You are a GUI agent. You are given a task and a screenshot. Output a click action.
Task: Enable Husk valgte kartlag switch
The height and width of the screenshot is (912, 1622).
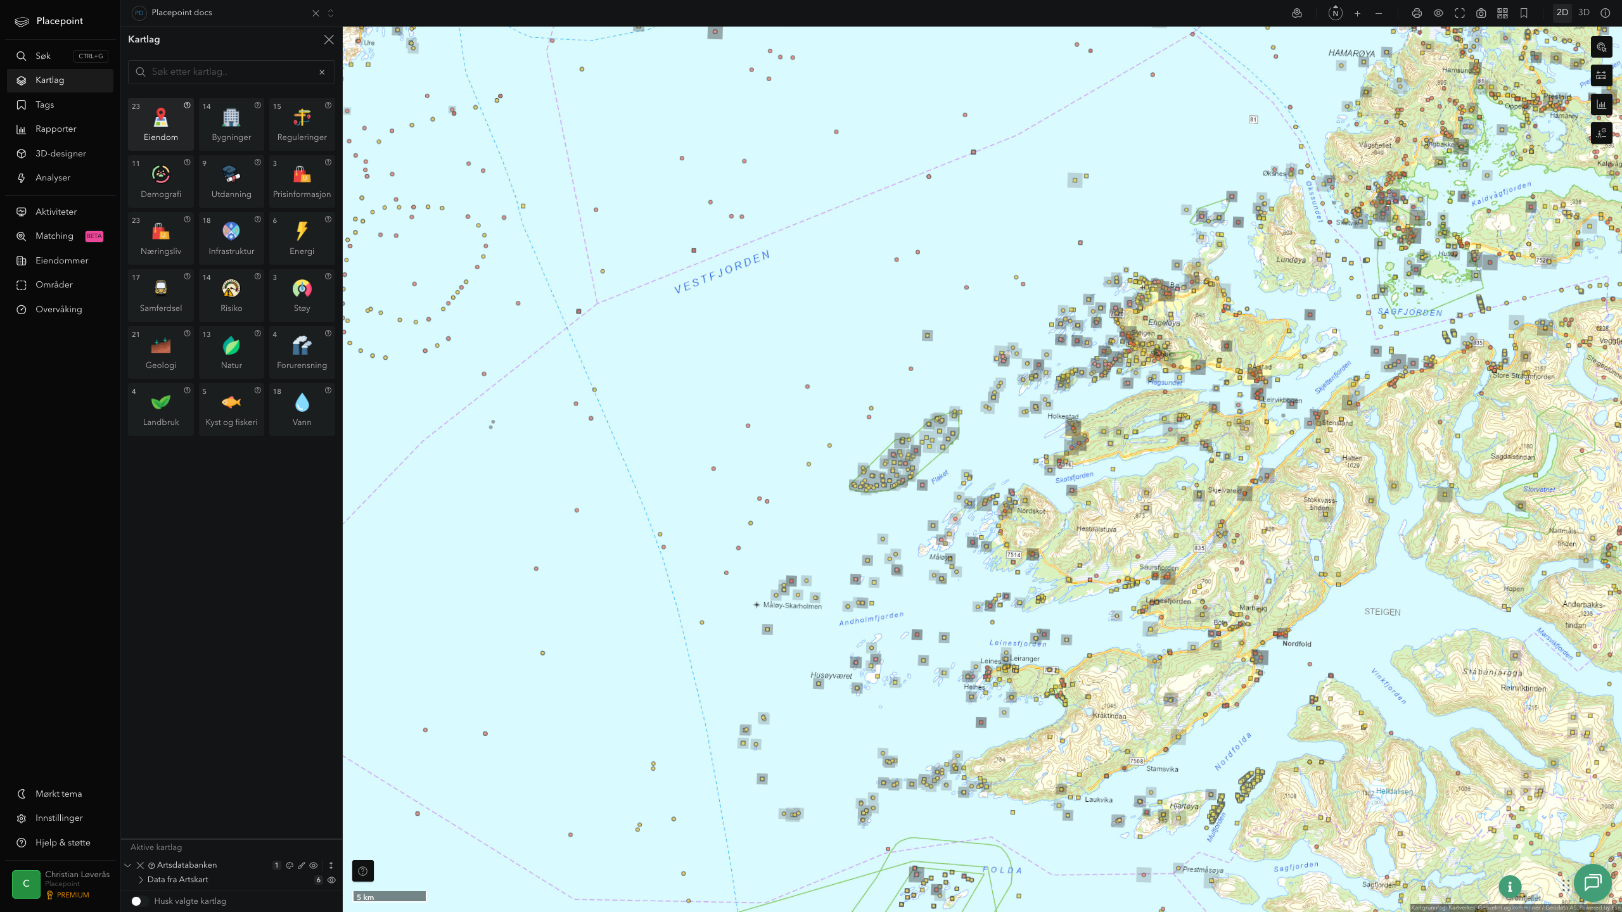click(140, 901)
